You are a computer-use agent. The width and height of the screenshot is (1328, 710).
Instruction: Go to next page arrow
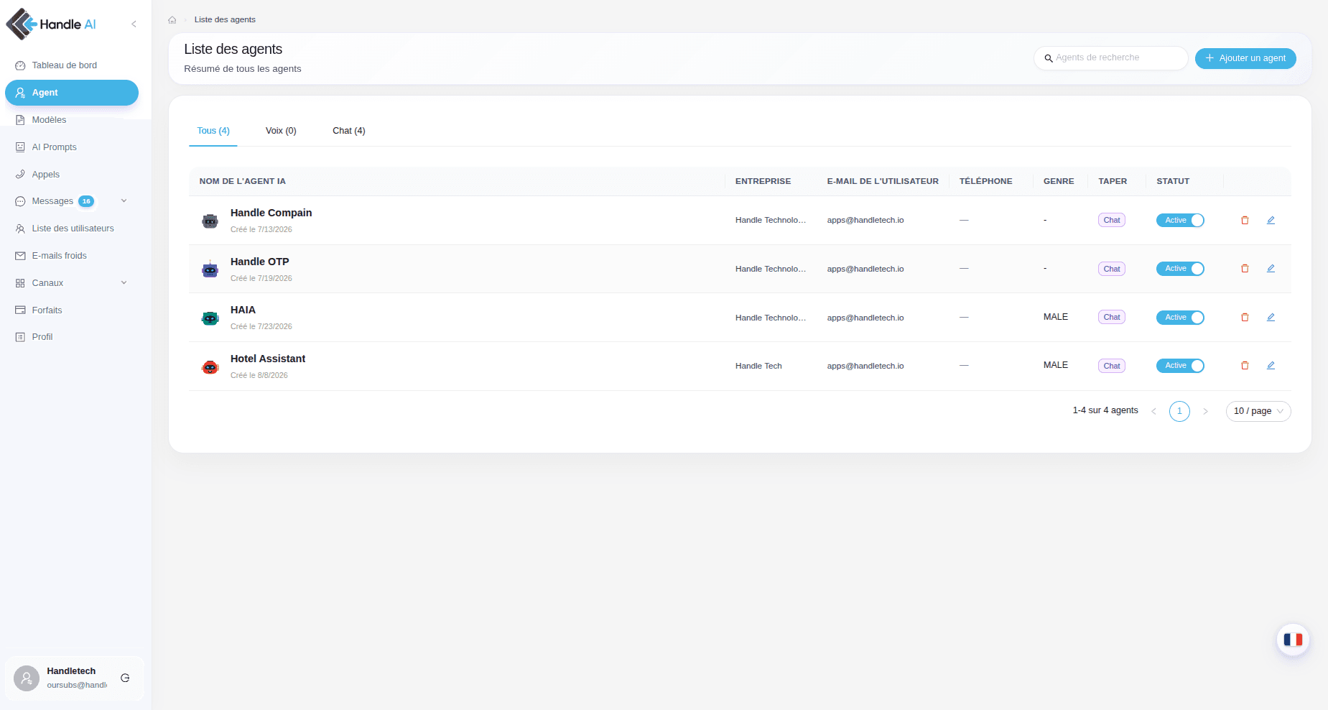tap(1205, 411)
